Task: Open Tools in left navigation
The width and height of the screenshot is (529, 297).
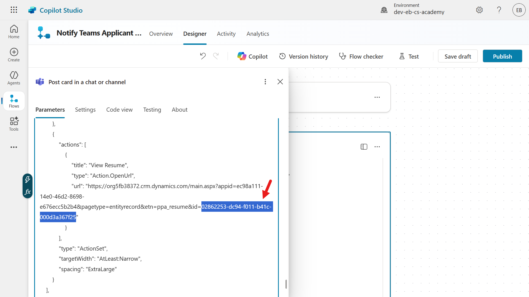Action: pos(14,124)
